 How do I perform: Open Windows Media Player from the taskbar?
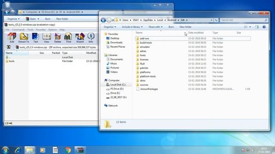tap(43, 150)
